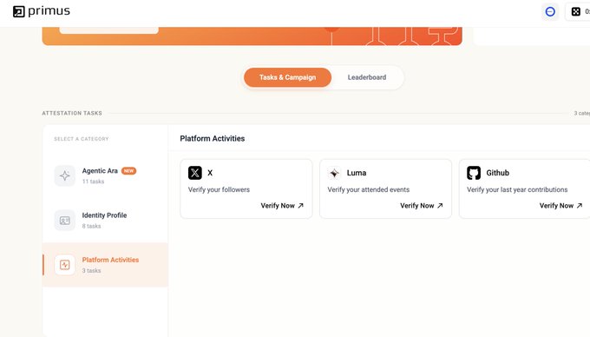
Task: Click the arrow icon on X card
Action: point(301,206)
